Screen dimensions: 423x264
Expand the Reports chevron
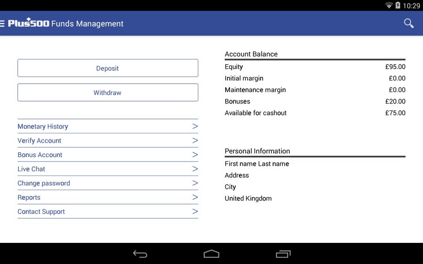(195, 197)
